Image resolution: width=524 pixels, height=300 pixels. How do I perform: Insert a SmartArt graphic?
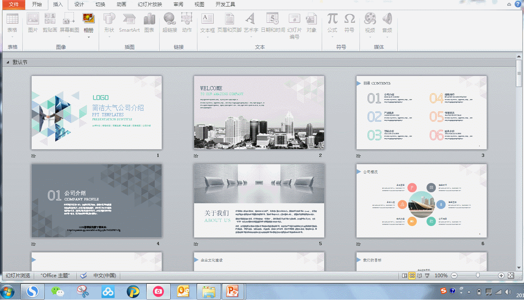tap(129, 19)
